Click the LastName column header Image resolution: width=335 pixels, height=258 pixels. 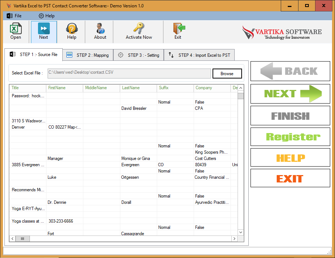[138, 88]
